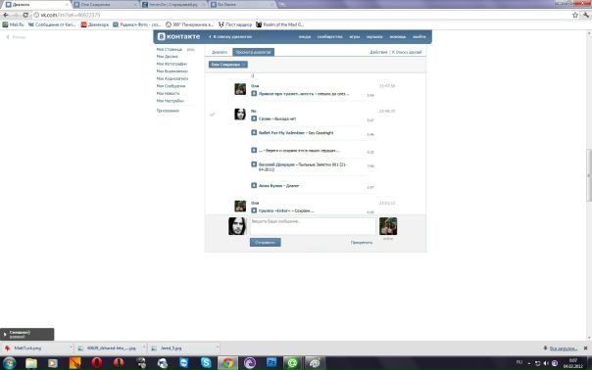Click Действия link in dialog header
This screenshot has height=370, width=592.
(x=378, y=52)
